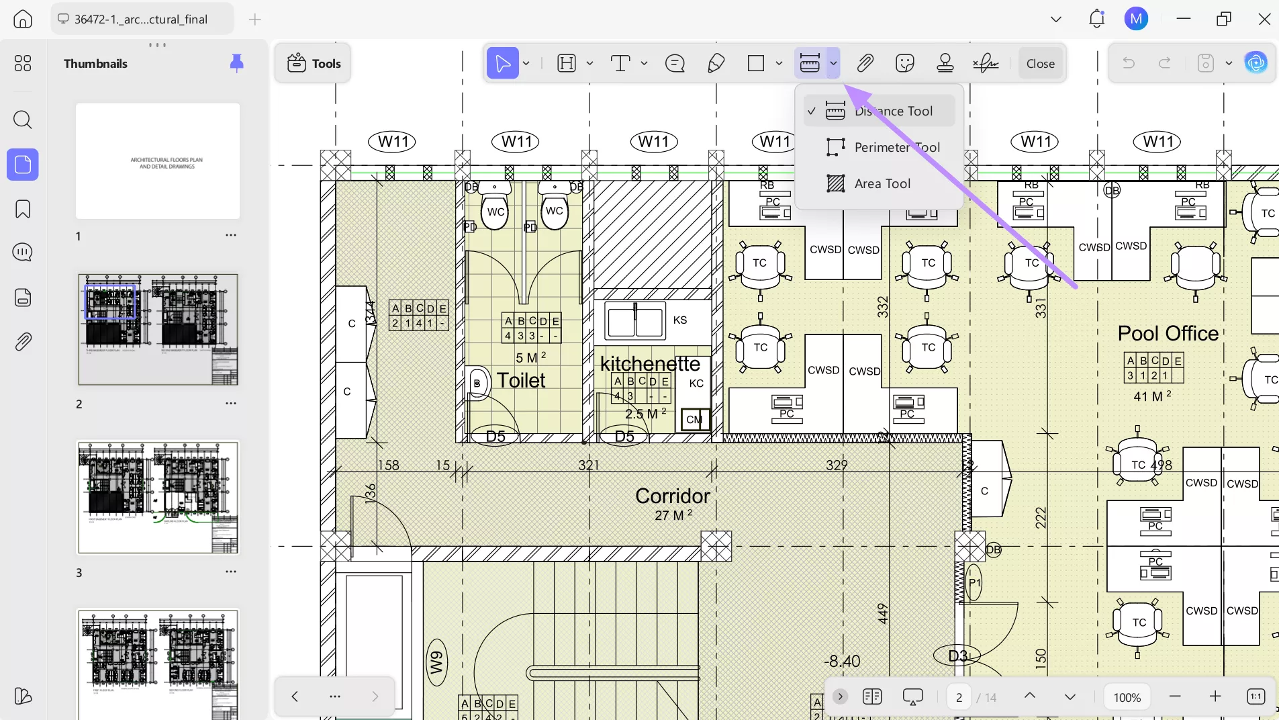Open the comments panel in sidebar
The width and height of the screenshot is (1279, 720).
[23, 253]
